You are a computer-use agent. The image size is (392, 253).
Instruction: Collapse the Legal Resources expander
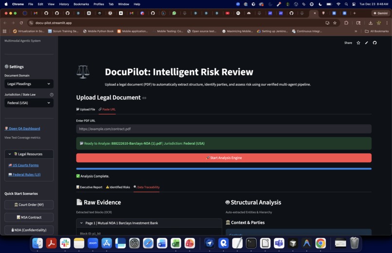point(29,154)
